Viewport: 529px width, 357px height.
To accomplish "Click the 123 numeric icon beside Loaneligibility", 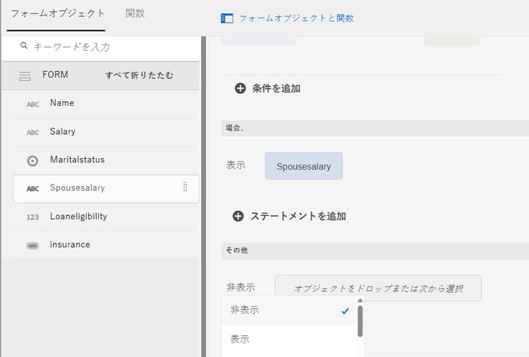I will [x=32, y=217].
